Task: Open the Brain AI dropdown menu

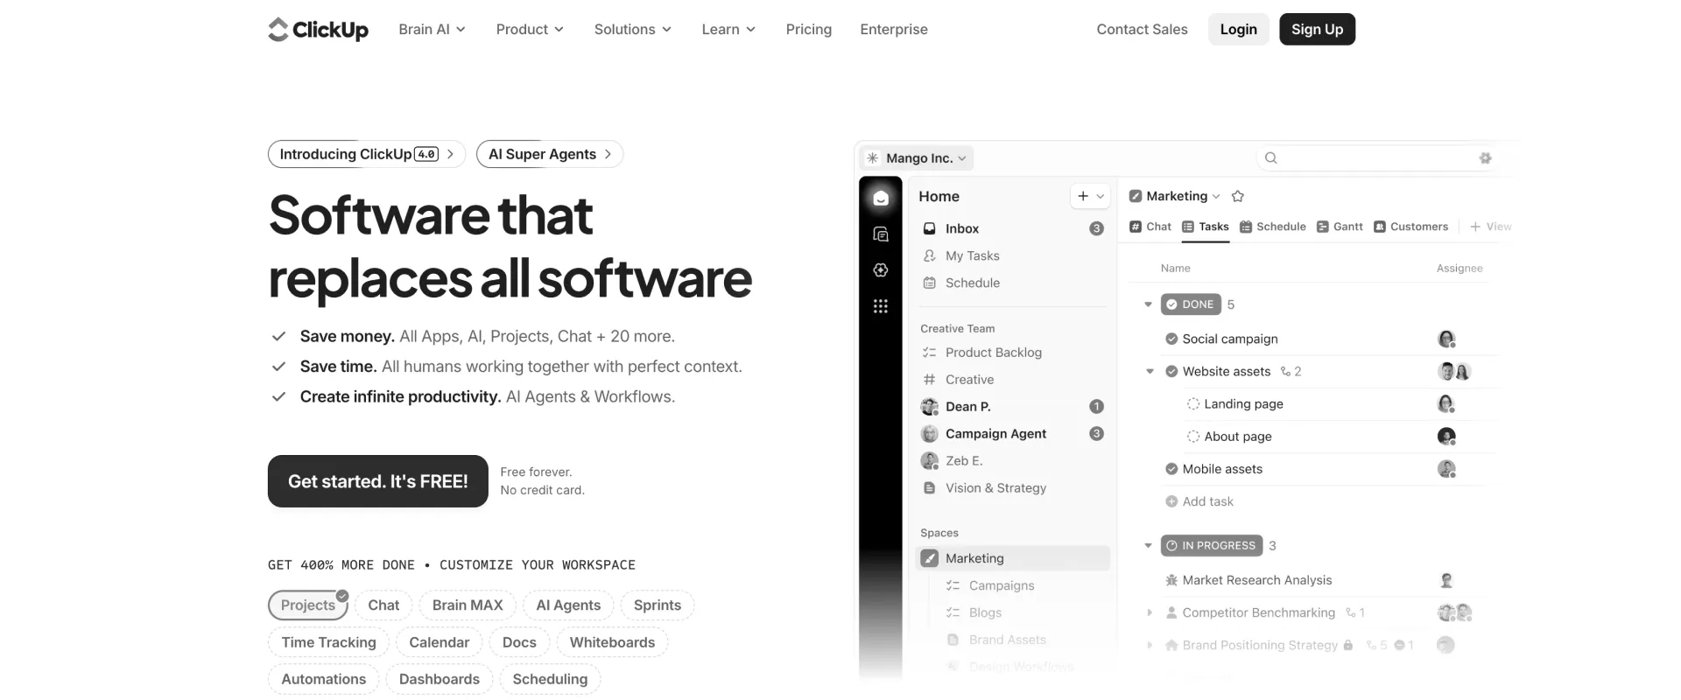Action: [432, 29]
